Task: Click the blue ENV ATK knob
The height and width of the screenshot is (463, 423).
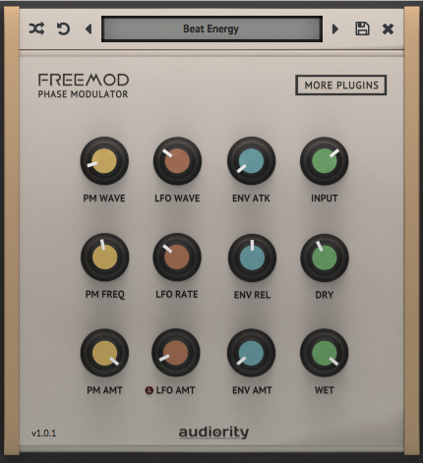Action: pos(251,161)
